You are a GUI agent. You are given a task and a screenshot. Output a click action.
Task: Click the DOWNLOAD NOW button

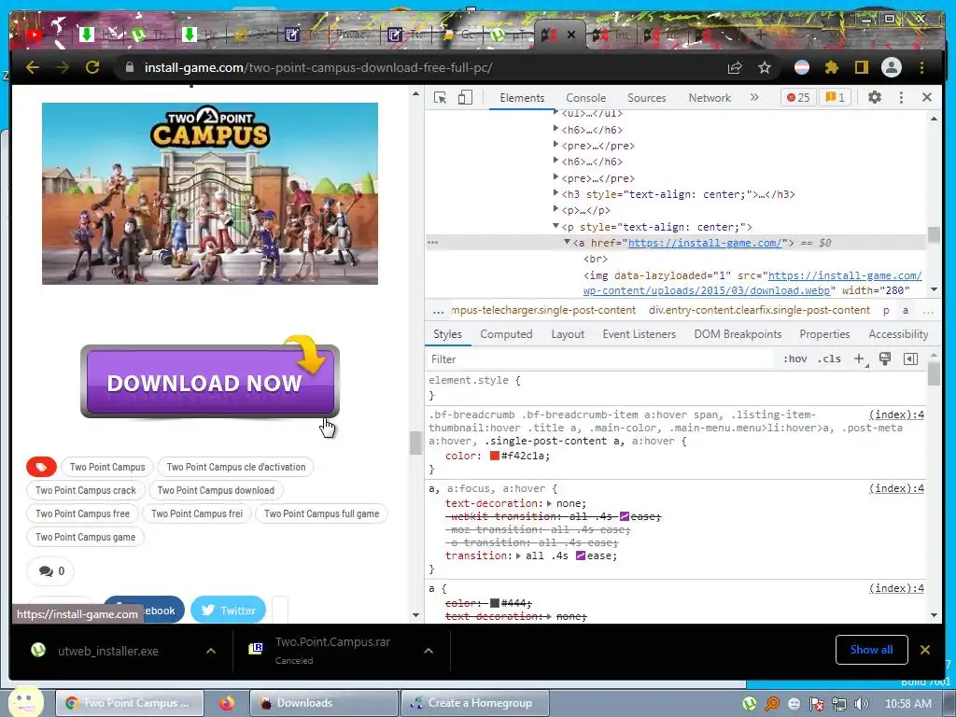pos(210,382)
